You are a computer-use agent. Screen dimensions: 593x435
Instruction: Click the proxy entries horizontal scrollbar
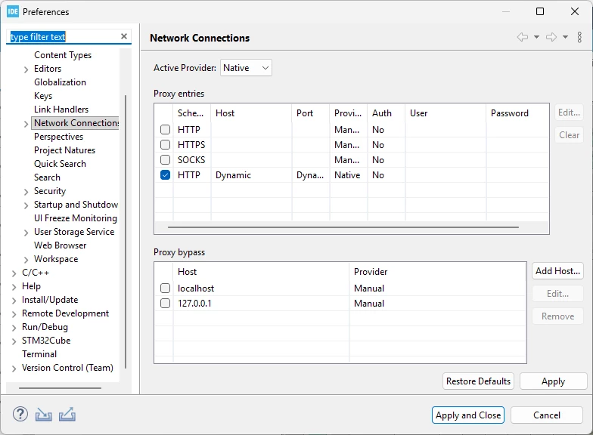(343, 227)
